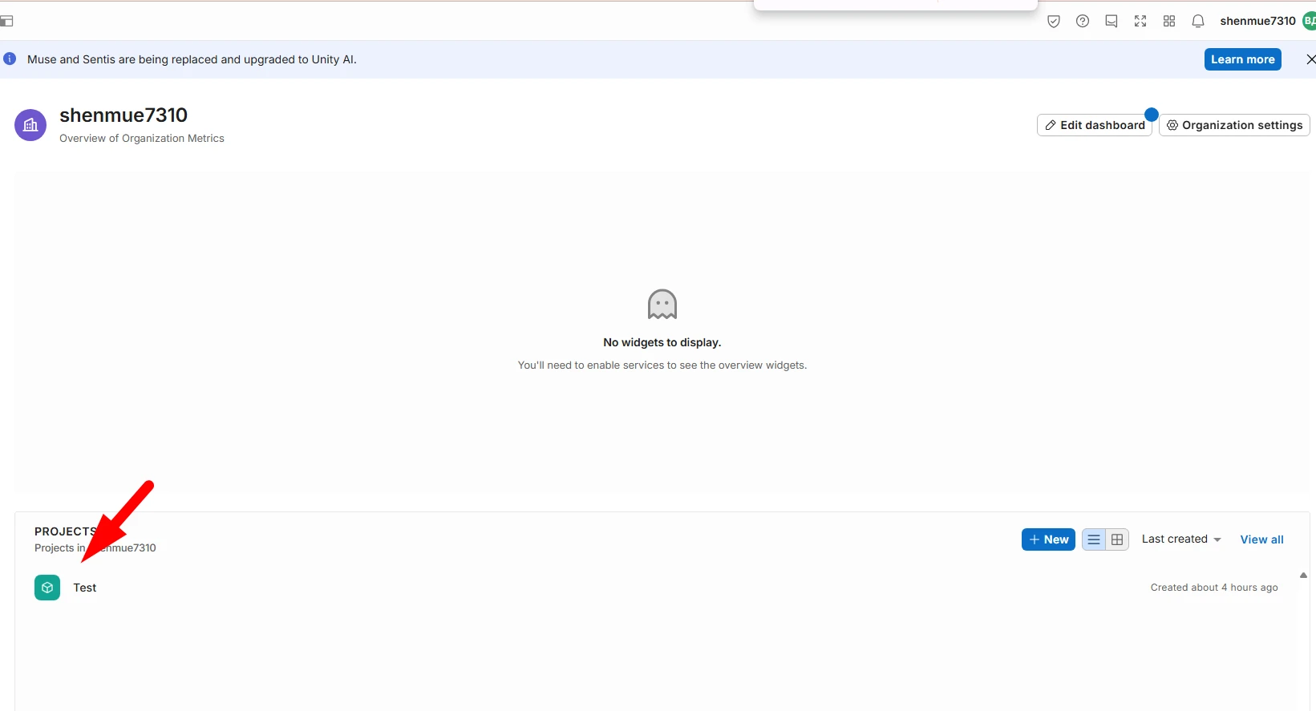
Task: Click Edit dashboard button
Action: click(x=1095, y=125)
